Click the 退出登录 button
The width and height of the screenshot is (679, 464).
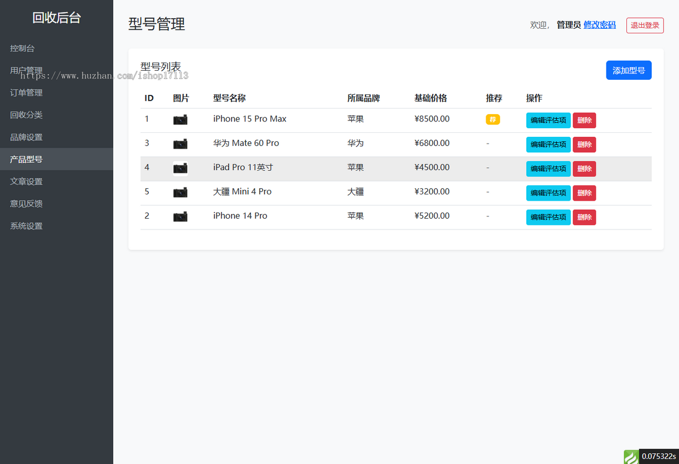pos(645,25)
